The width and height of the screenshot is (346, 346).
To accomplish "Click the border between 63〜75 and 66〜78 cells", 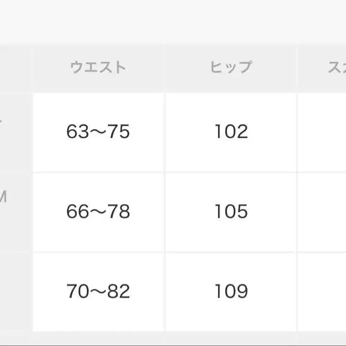I will click(x=98, y=172).
